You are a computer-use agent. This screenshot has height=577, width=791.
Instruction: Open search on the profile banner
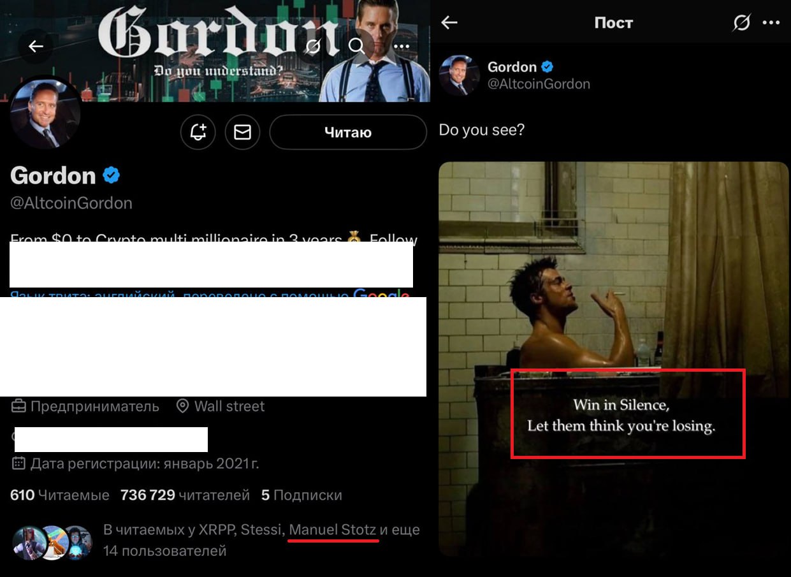(357, 46)
